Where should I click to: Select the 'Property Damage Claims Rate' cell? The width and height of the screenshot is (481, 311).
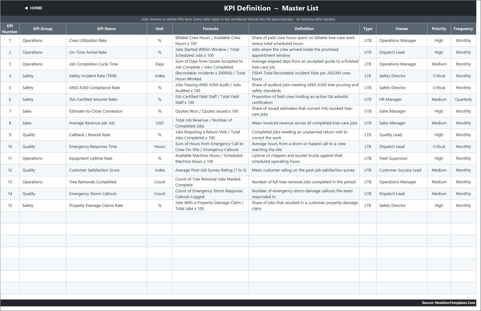[106, 205]
